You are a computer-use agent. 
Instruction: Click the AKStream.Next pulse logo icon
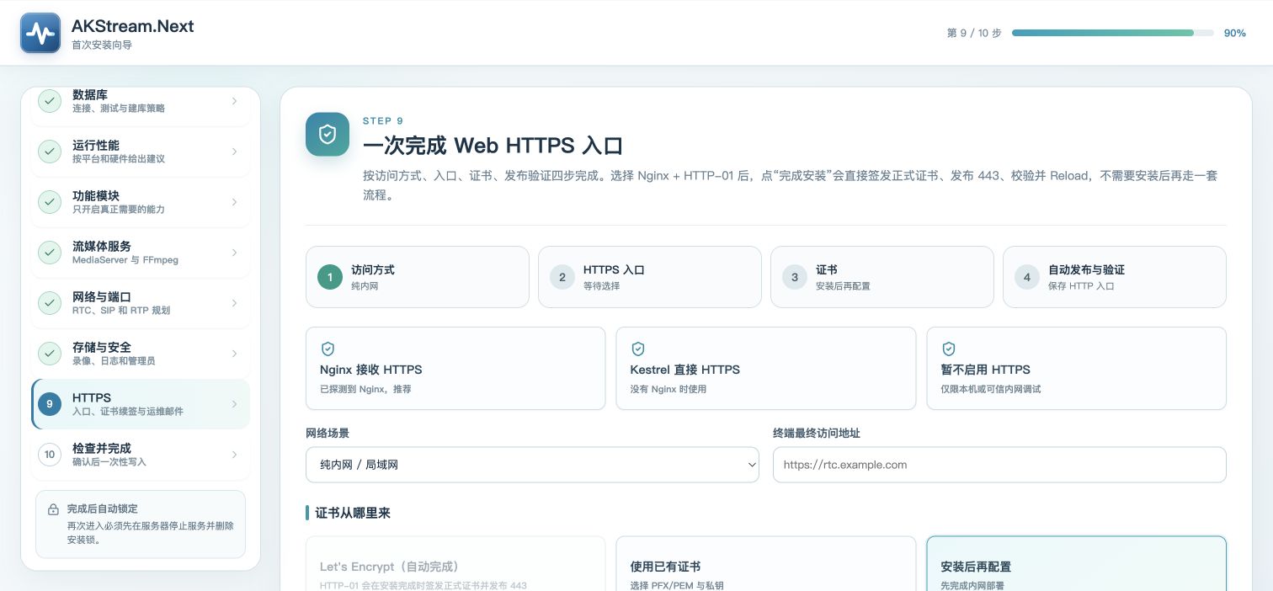coord(40,33)
